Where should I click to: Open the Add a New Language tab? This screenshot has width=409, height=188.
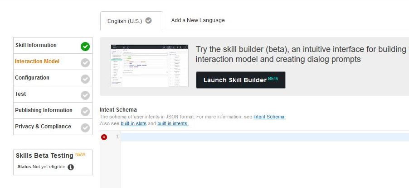pyautogui.click(x=198, y=20)
